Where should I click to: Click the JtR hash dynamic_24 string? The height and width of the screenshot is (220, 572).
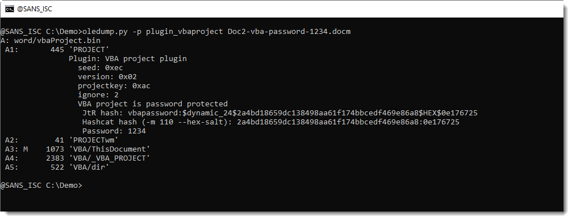[328, 113]
